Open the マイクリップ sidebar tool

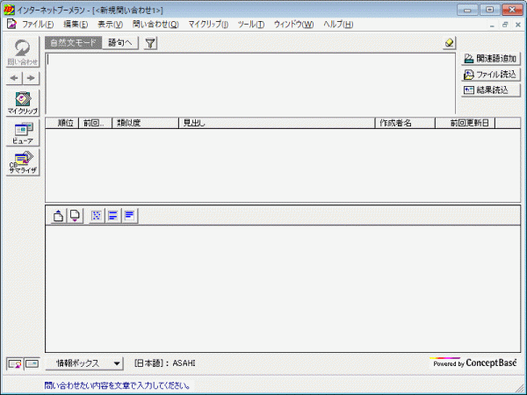pyautogui.click(x=23, y=103)
